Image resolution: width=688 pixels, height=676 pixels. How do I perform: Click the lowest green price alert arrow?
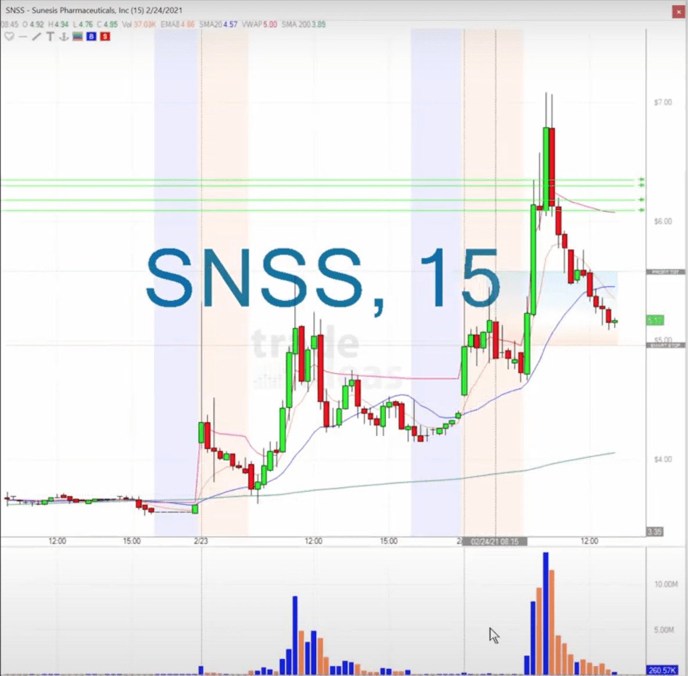[x=642, y=210]
